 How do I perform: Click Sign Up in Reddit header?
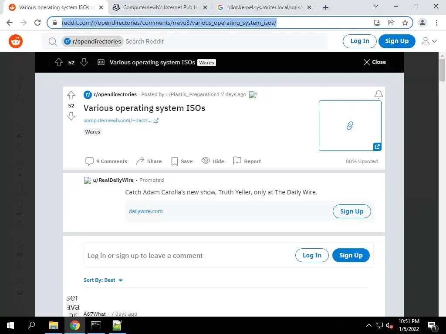point(397,41)
